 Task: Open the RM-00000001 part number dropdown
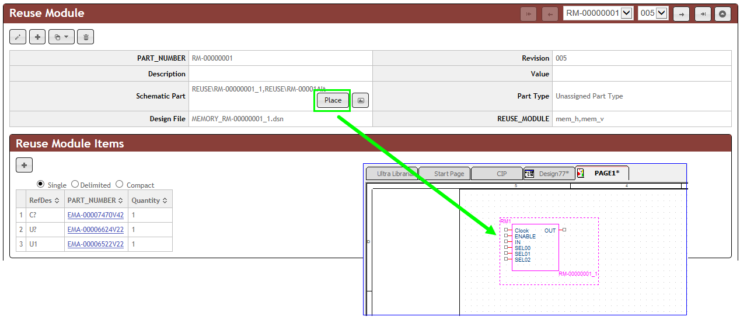click(x=598, y=13)
